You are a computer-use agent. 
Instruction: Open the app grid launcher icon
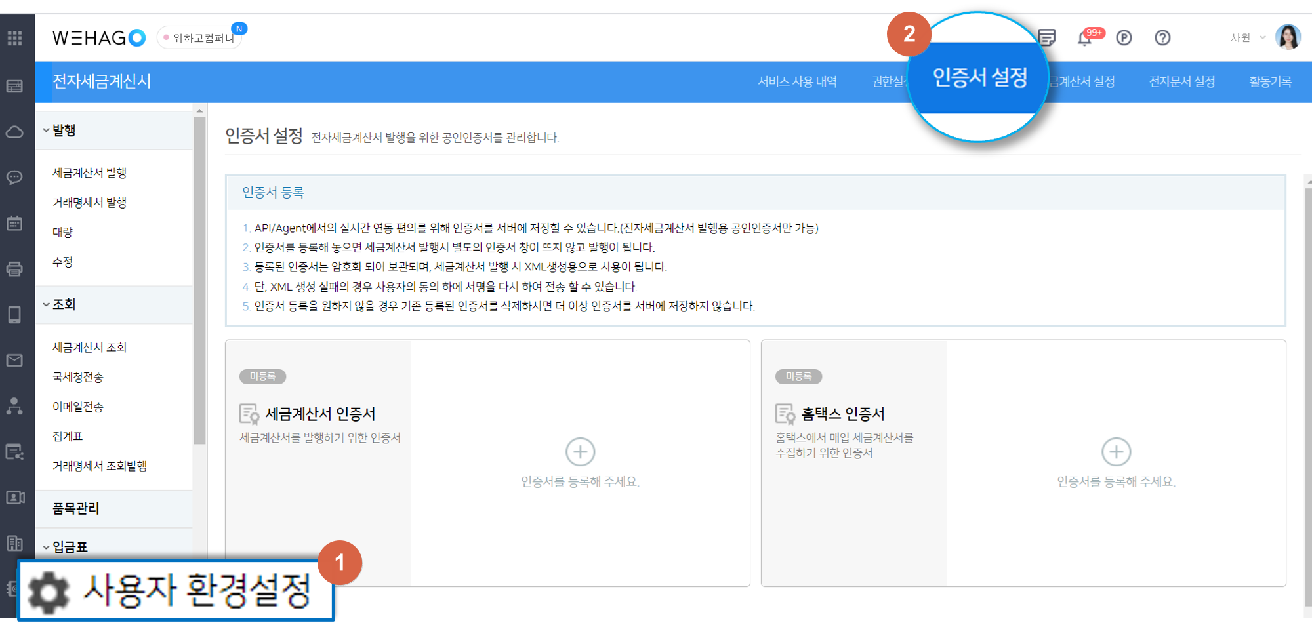click(x=14, y=38)
